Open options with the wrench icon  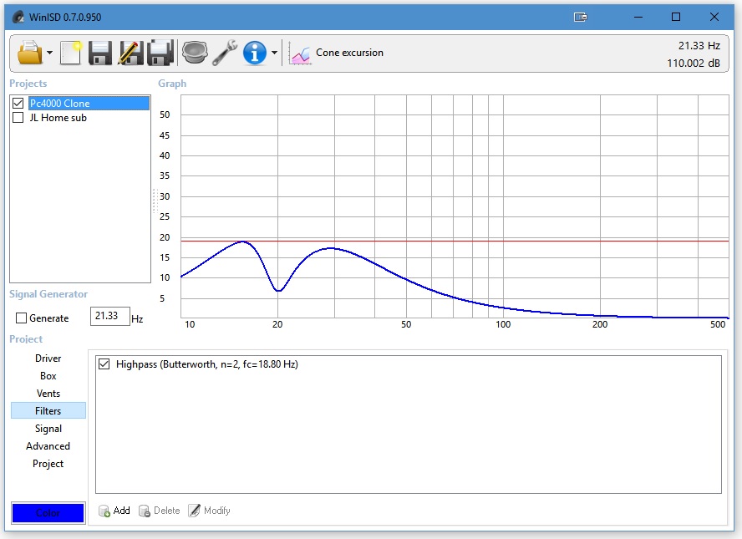225,53
